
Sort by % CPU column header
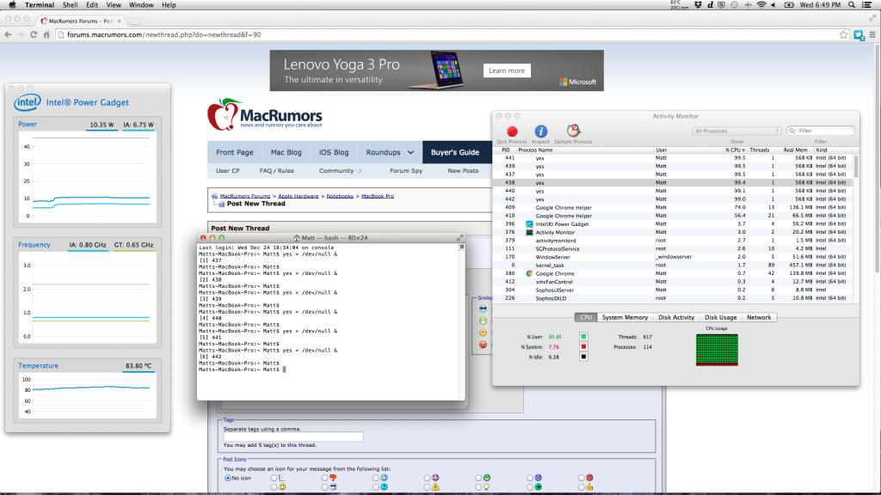[735, 150]
